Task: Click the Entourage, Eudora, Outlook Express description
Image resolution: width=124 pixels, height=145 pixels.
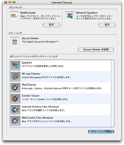Action: 62,88
